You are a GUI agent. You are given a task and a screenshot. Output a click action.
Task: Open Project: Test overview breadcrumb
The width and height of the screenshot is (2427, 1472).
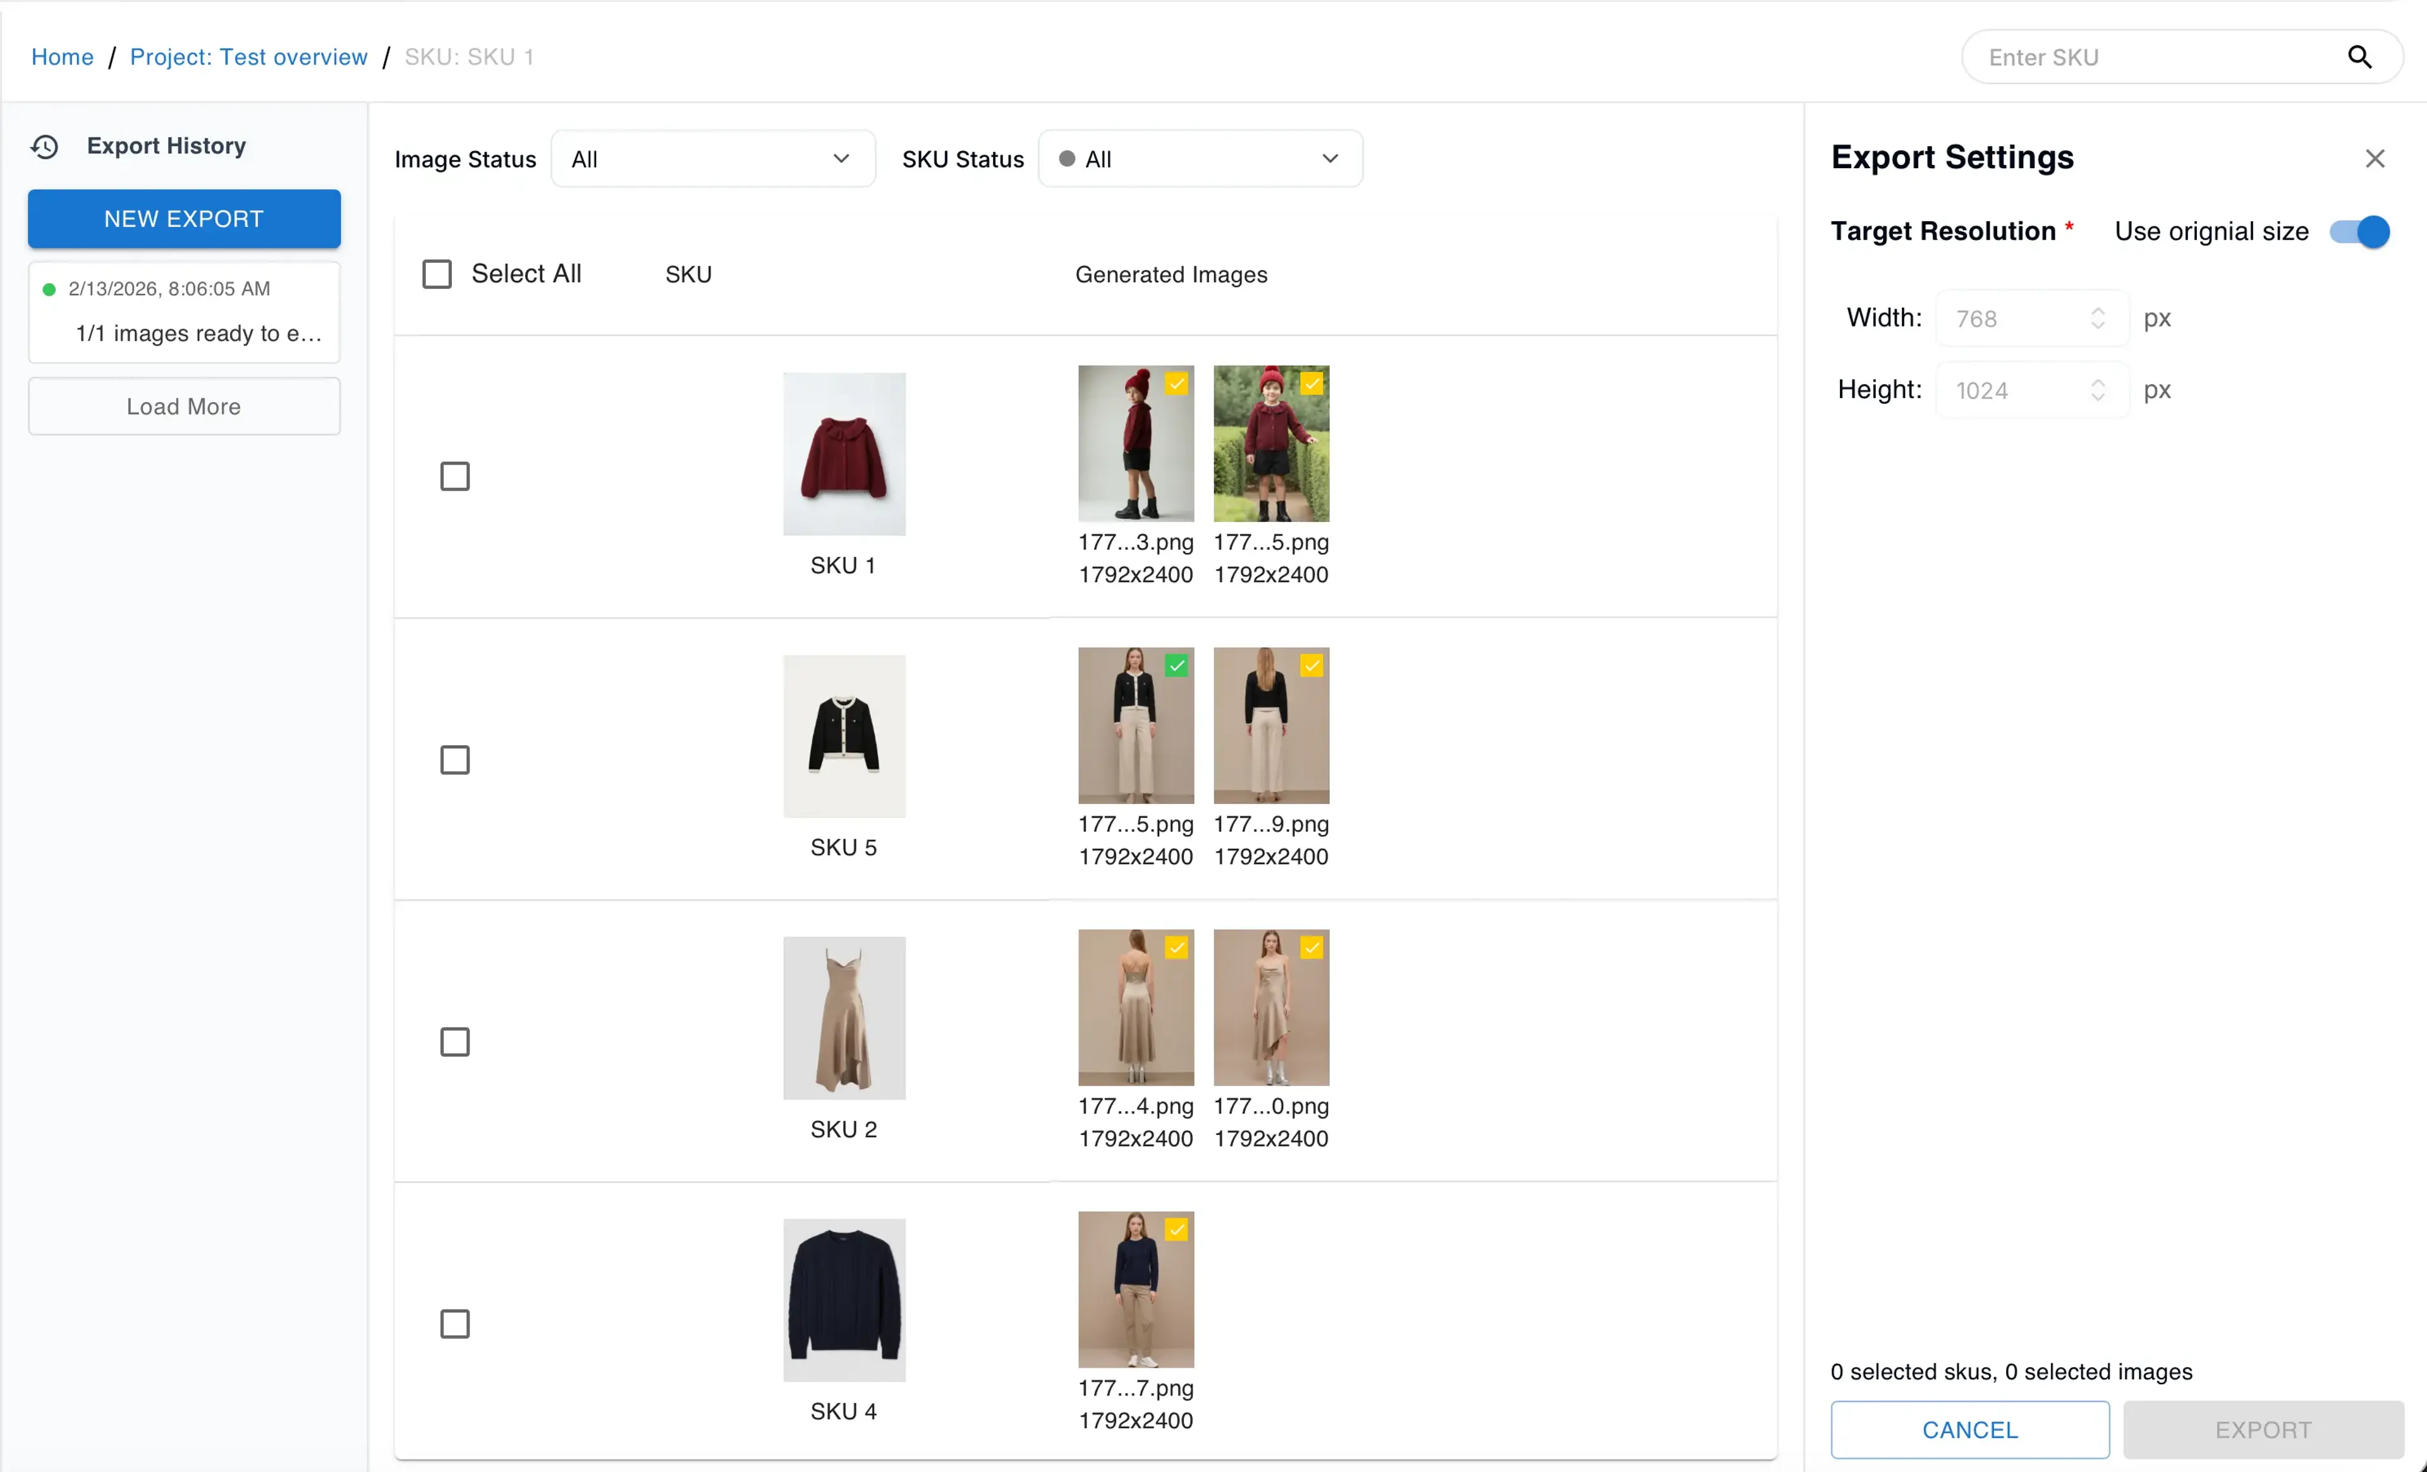tap(249, 57)
